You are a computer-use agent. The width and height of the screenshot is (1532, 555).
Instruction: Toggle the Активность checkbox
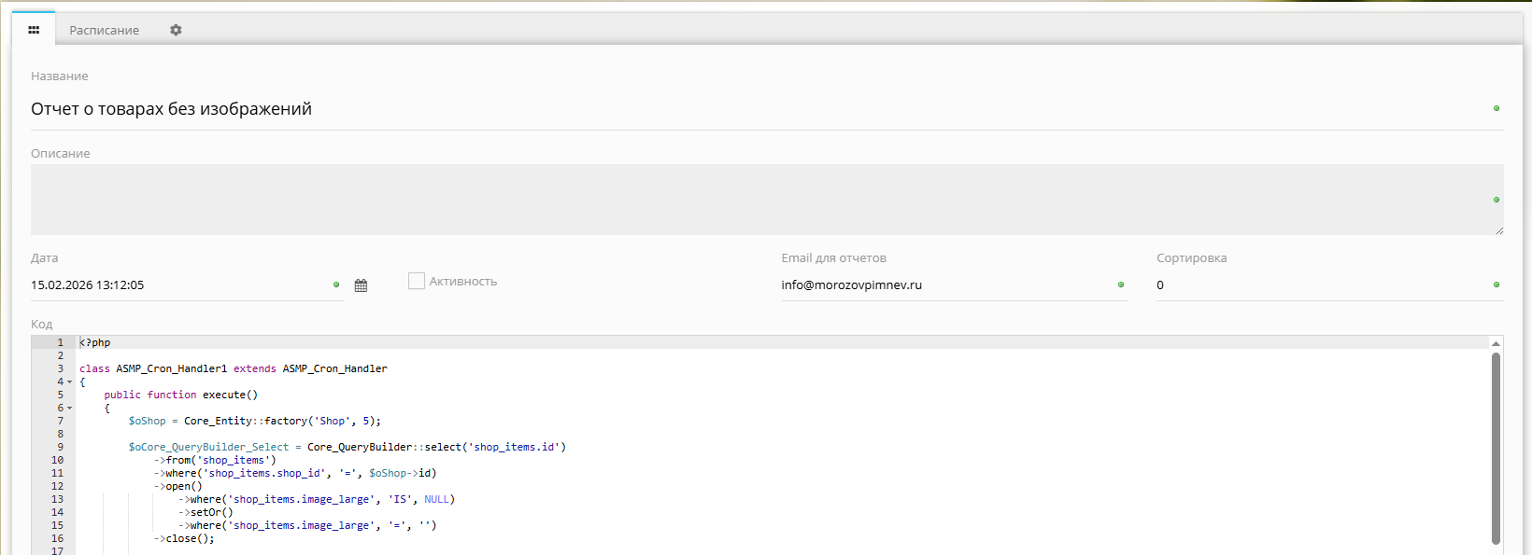(x=417, y=281)
